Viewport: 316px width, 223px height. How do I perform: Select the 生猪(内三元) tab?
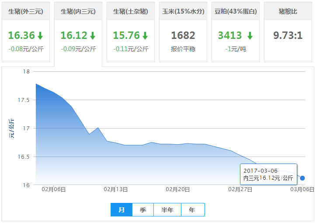coord(78,12)
